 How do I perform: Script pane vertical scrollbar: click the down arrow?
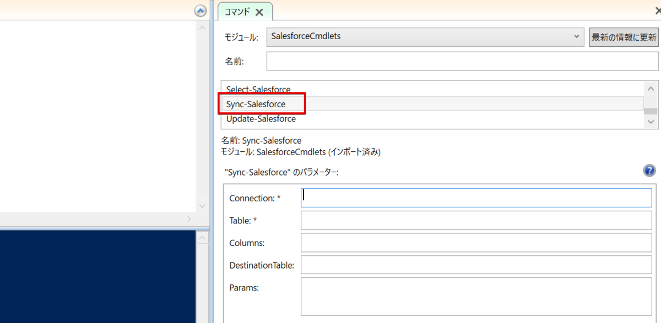pyautogui.click(x=202, y=206)
